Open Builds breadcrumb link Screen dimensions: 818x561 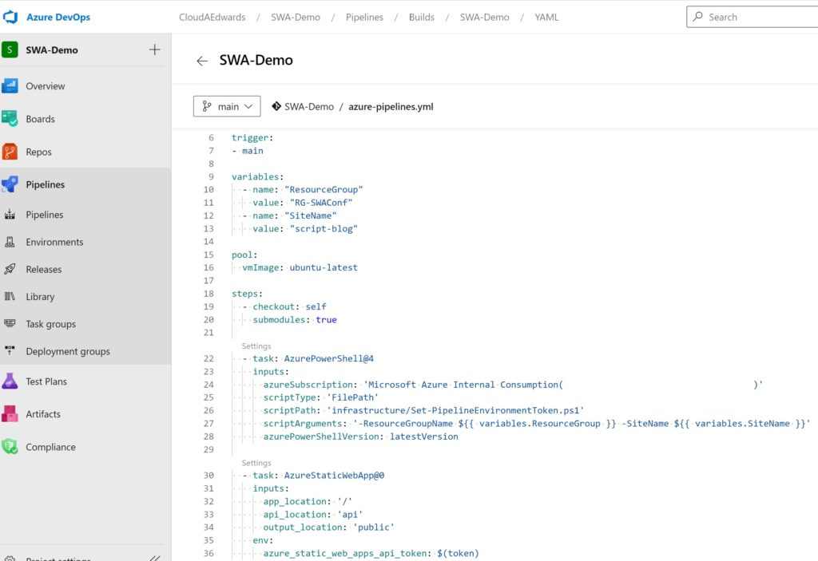coord(422,18)
